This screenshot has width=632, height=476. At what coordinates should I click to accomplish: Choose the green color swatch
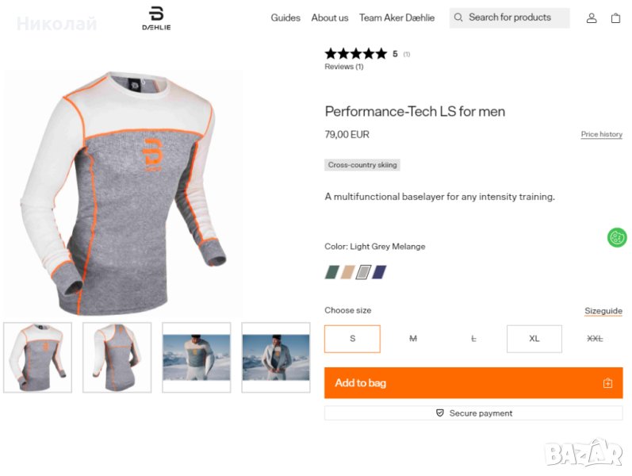point(332,272)
